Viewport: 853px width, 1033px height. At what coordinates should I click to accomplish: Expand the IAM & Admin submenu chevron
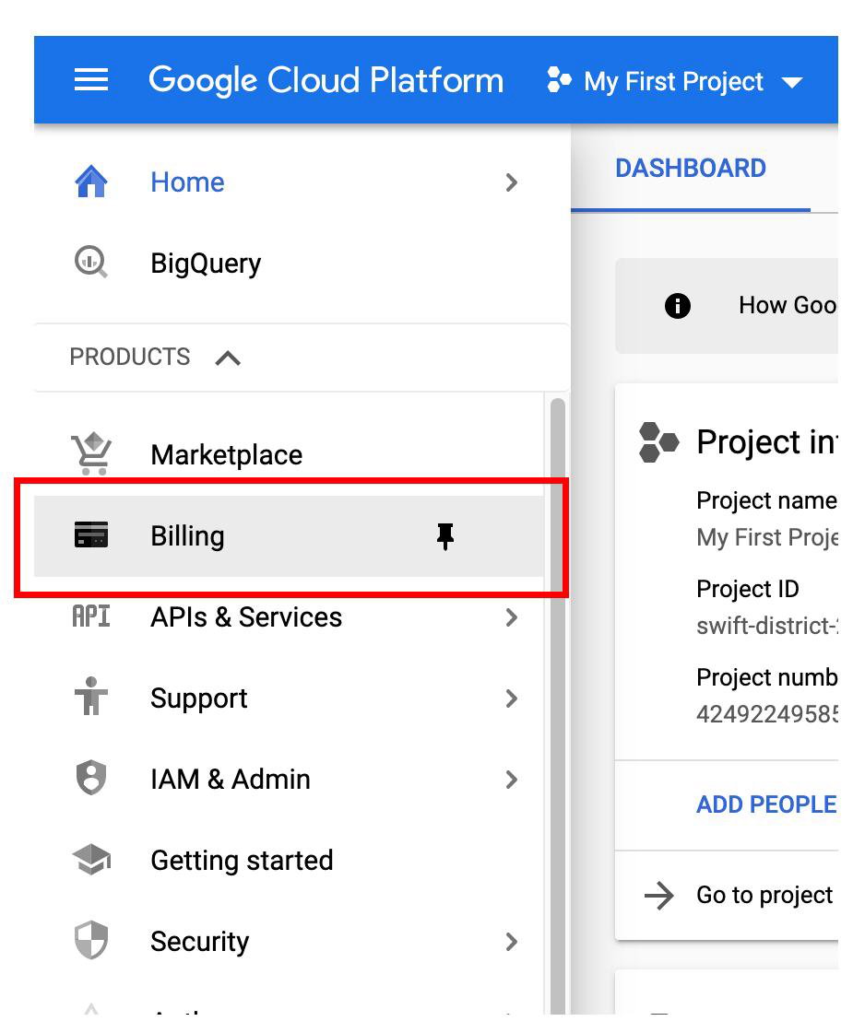tap(511, 780)
